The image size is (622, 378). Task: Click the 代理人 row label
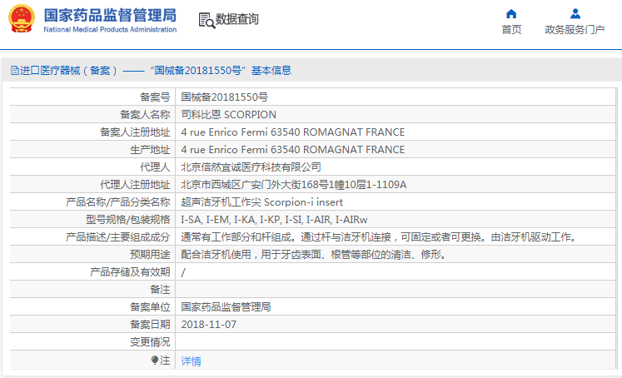[155, 167]
